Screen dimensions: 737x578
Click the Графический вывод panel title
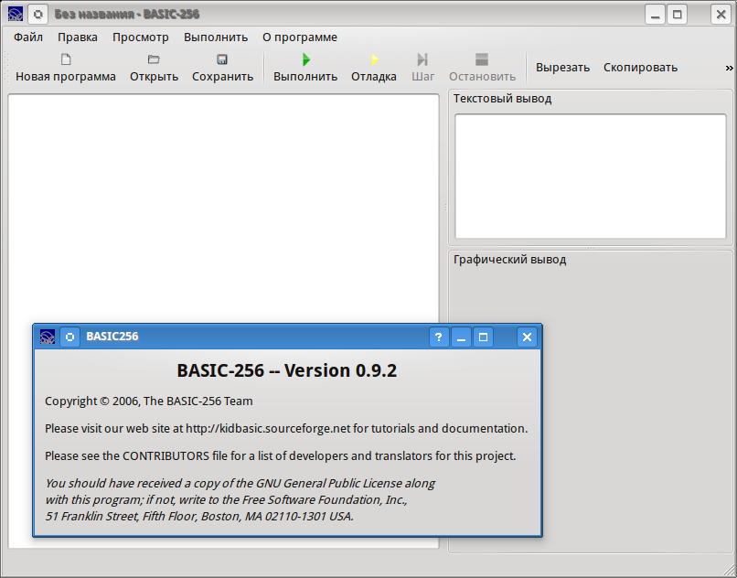tap(509, 260)
